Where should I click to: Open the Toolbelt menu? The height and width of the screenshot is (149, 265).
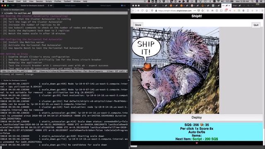pyautogui.click(x=67, y=1)
